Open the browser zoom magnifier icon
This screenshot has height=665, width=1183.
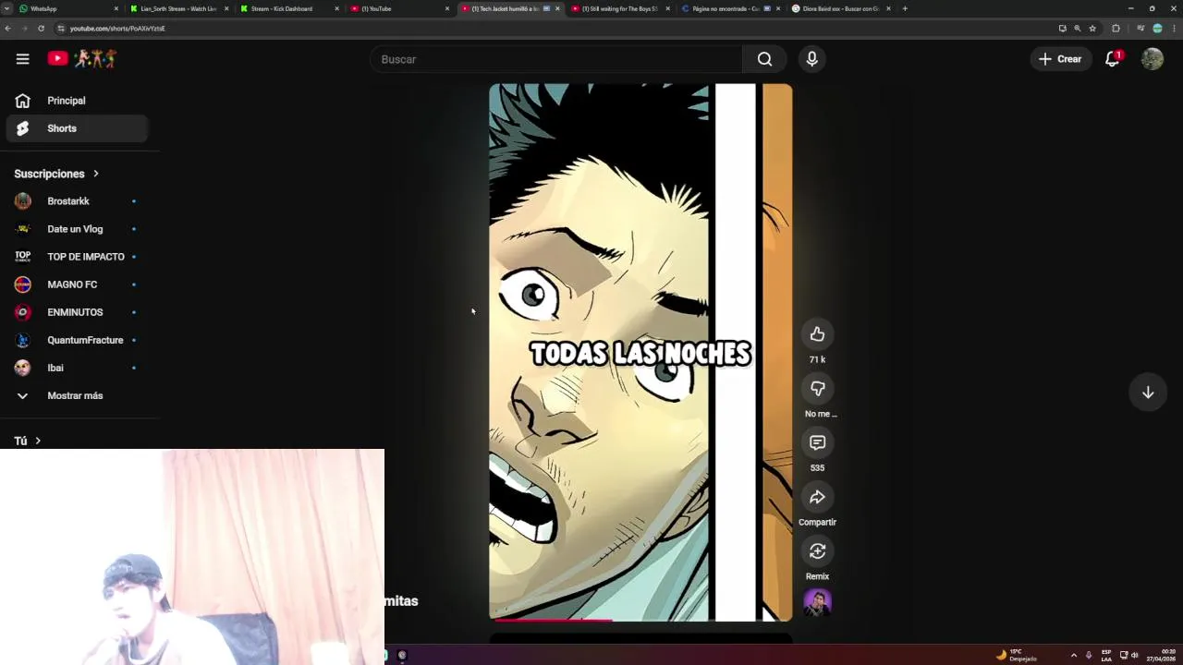1077,29
